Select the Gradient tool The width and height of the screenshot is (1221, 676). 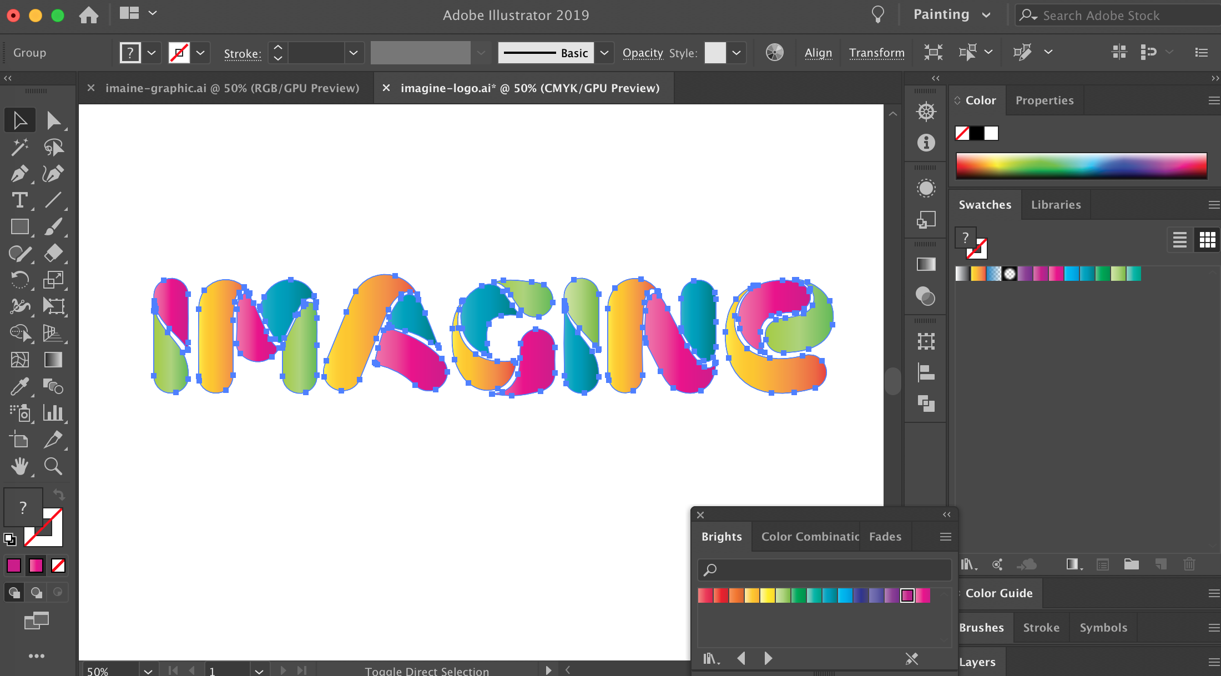tap(53, 360)
